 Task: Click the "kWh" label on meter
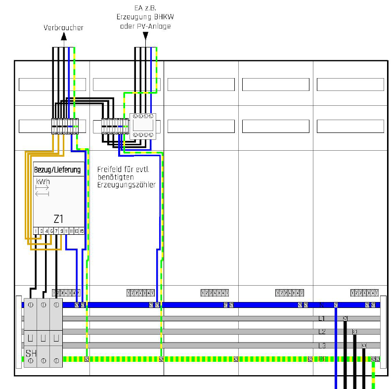coord(43,181)
